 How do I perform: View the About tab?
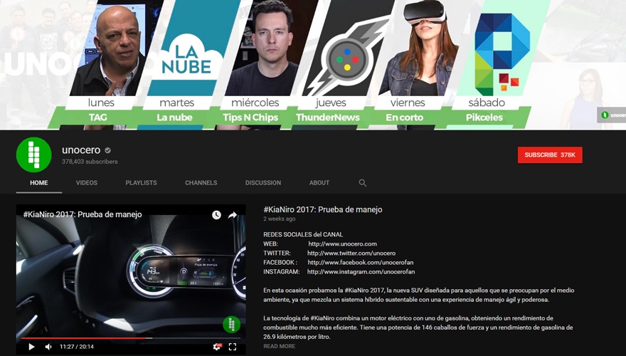pos(319,182)
